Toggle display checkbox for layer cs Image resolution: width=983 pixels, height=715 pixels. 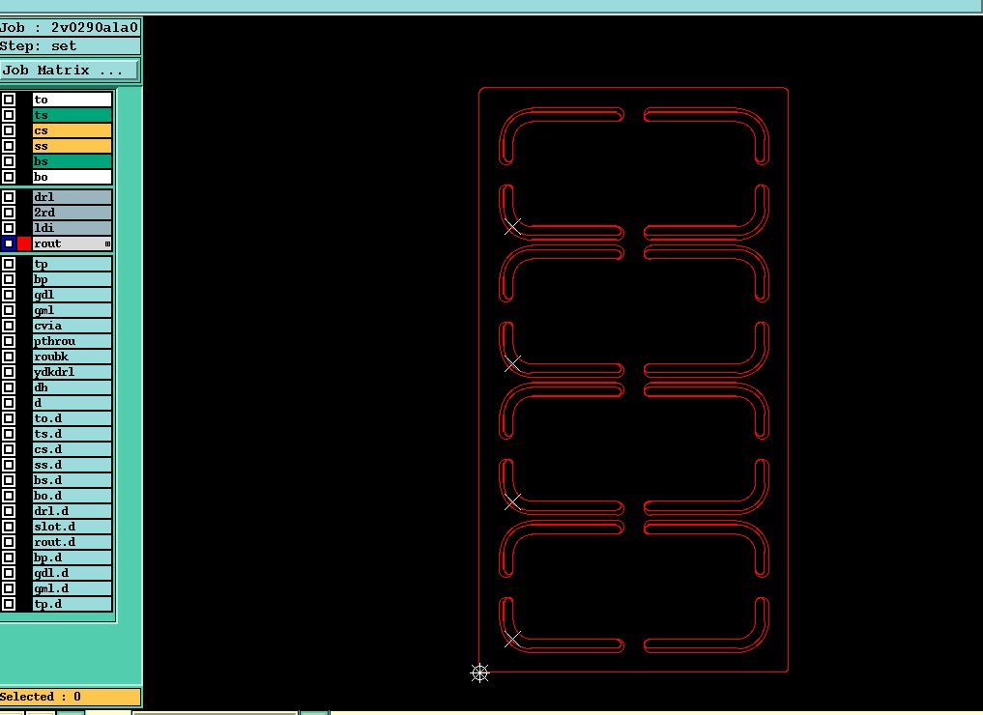9,130
